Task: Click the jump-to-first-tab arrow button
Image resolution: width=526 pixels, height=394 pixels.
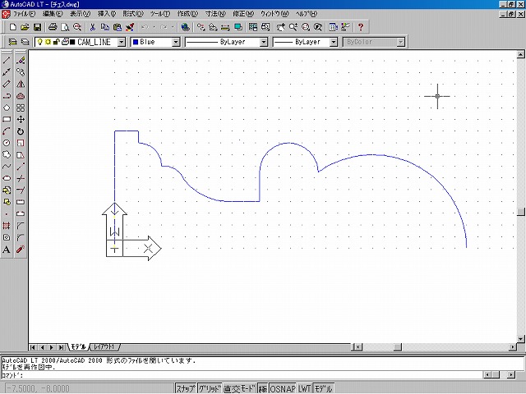Action: pos(33,347)
